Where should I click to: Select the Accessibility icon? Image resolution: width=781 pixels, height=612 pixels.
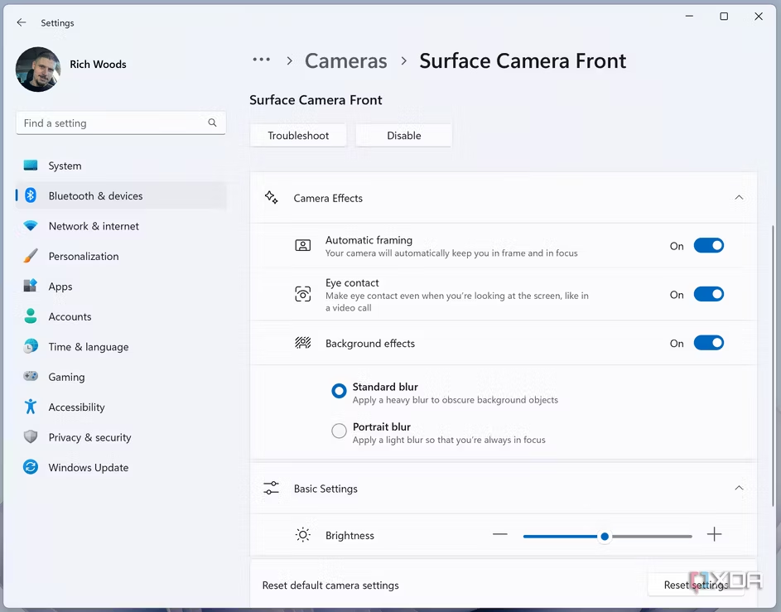(32, 407)
